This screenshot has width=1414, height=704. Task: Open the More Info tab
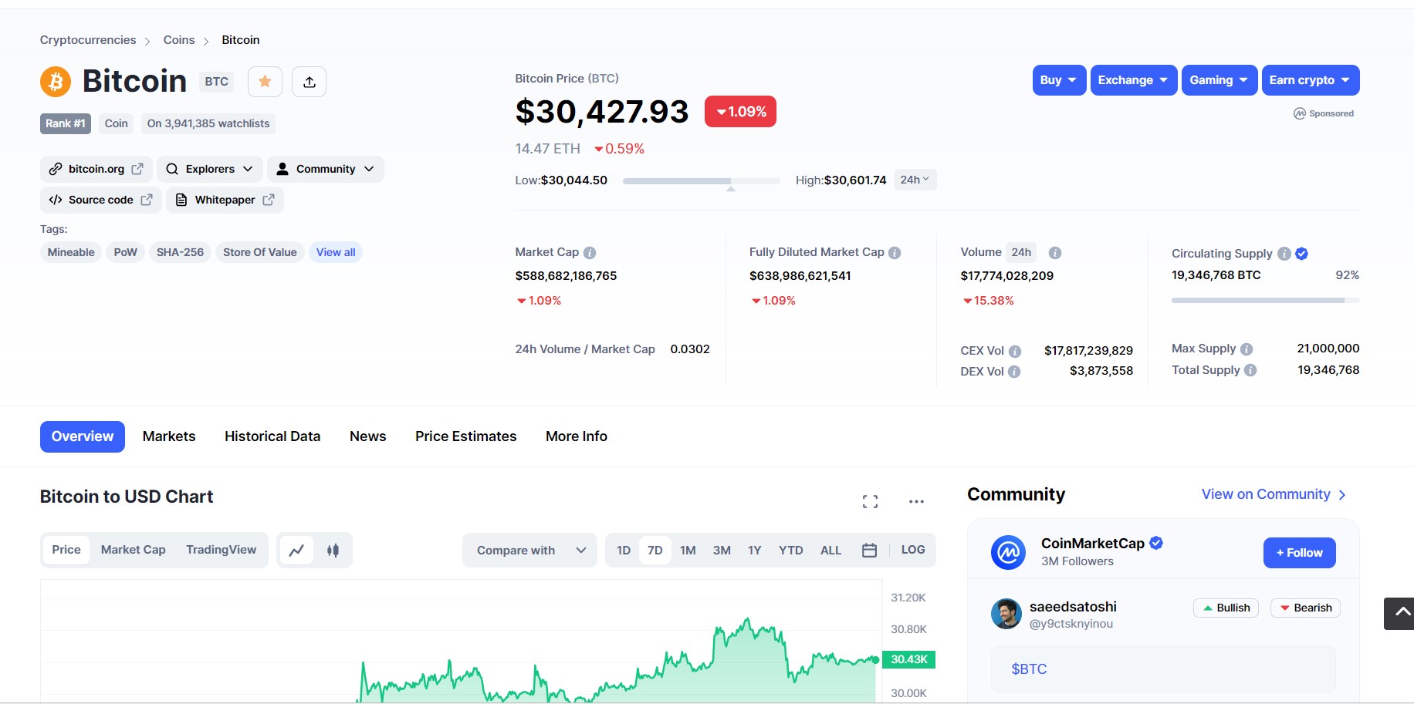577,436
